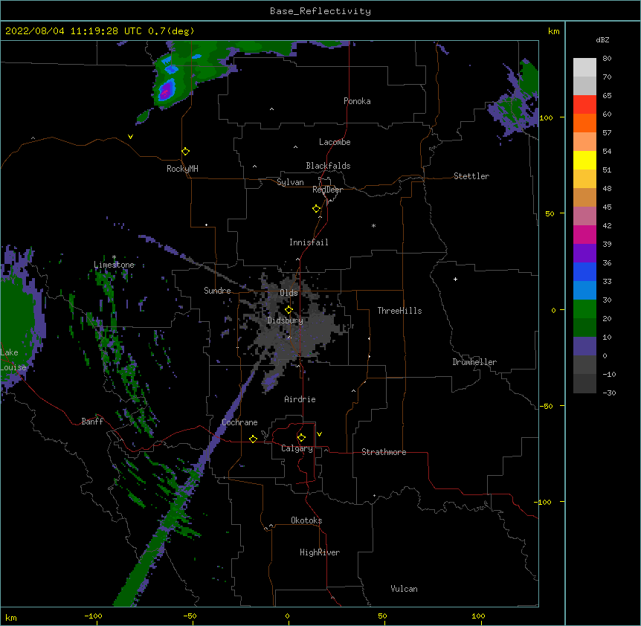Pick the red swatch between 65 and 60 dBZ
Image resolution: width=641 pixels, height=626 pixels.
click(x=584, y=105)
